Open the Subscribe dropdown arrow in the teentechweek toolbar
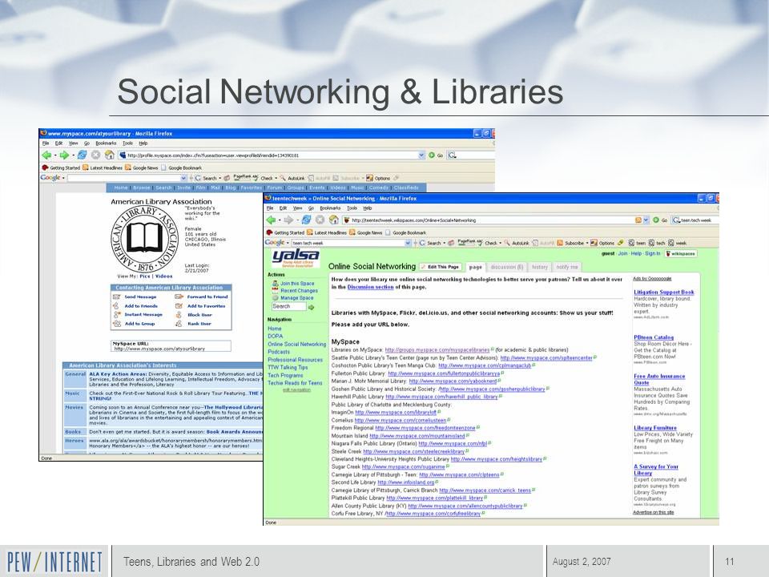Screen dimensions: 769x577 (587, 243)
